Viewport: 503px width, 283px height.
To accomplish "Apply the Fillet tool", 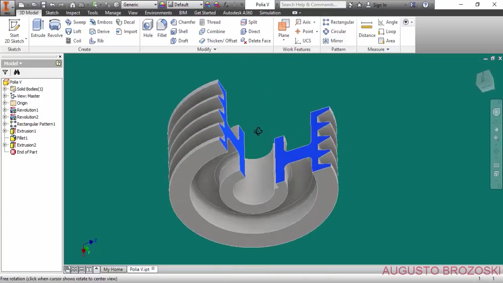I will (x=162, y=29).
